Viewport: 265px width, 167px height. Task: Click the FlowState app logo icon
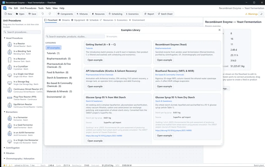point(5,8)
